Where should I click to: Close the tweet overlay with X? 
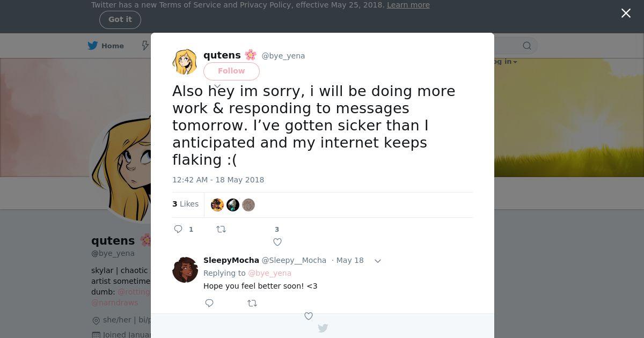(626, 13)
